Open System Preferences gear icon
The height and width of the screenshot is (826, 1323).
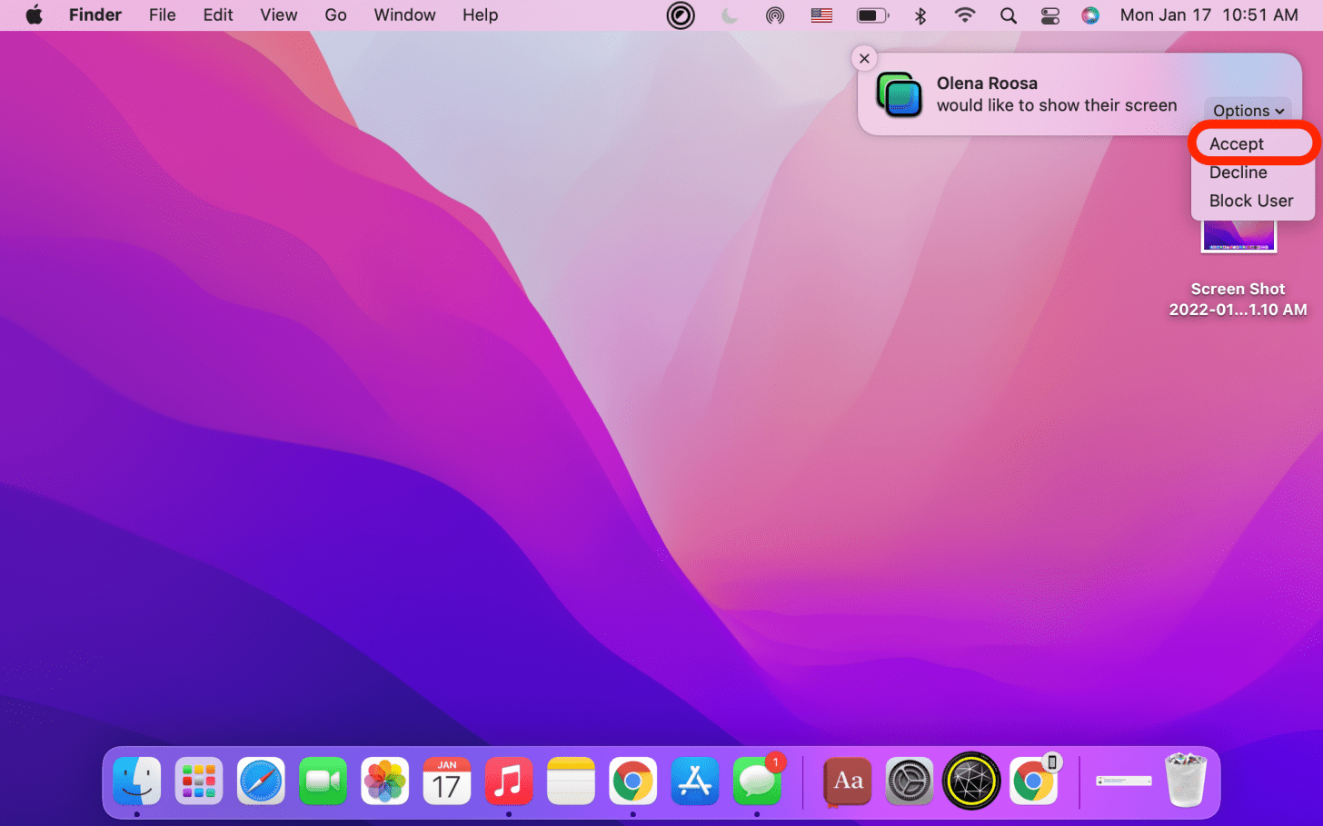[910, 781]
